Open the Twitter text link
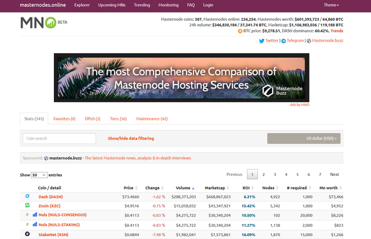 [272, 41]
